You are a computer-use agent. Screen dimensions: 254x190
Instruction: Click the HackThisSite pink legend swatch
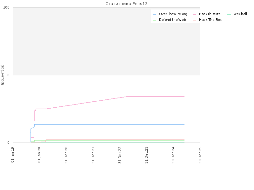pyautogui.click(x=194, y=15)
